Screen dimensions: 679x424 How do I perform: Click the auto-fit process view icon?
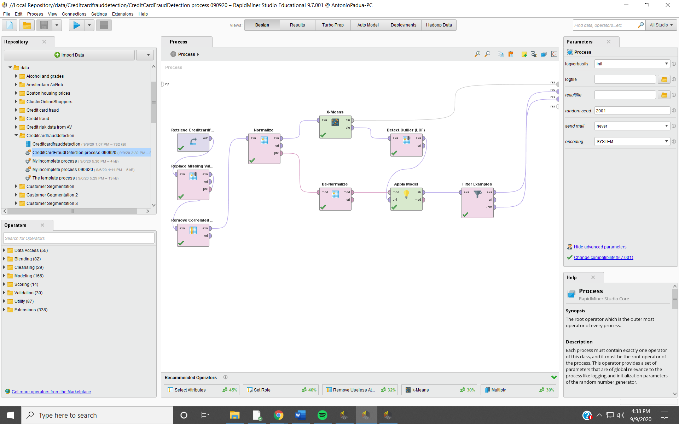click(554, 54)
